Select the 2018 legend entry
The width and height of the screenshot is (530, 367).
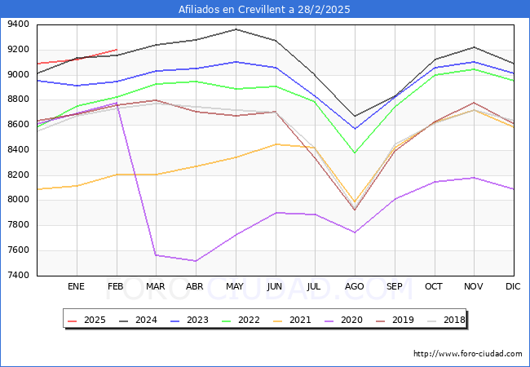tap(447, 320)
